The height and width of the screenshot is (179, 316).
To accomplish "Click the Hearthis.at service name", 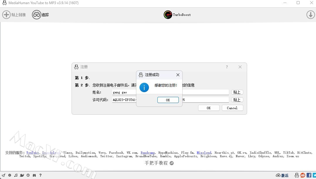I will coord(224,153).
